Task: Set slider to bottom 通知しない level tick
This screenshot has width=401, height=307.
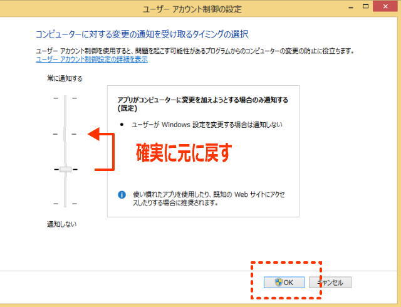Action: 65,204
